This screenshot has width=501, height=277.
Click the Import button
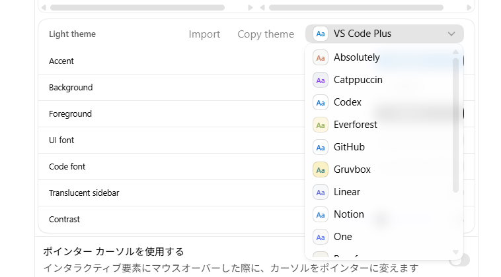[204, 34]
